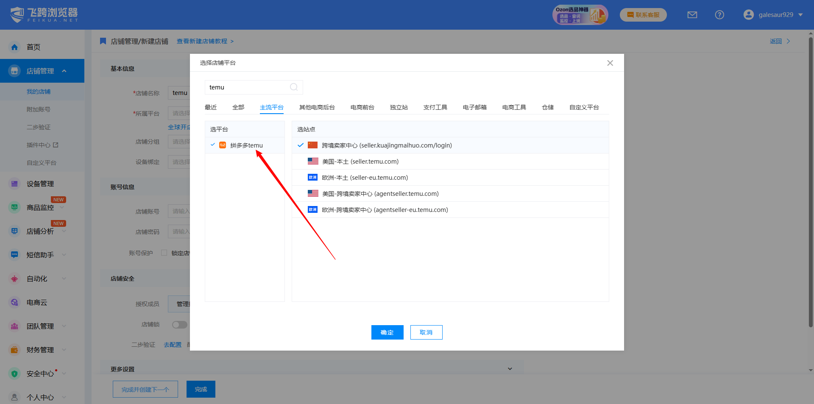This screenshot has width=814, height=404.
Task: Close the 选择店铺平台 dialog with X
Action: pyautogui.click(x=610, y=63)
